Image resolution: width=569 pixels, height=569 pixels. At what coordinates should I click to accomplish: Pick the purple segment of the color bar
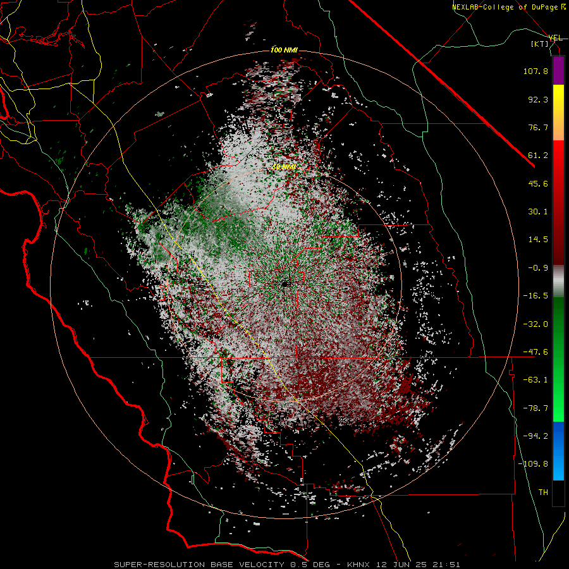(558, 70)
